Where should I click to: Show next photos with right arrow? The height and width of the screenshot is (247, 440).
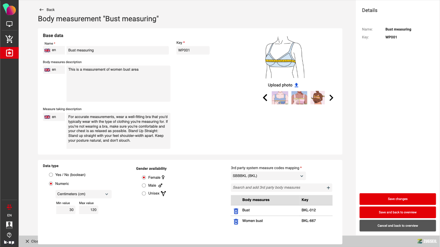(x=331, y=98)
